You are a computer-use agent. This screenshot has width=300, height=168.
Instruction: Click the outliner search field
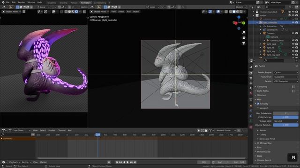276,7
